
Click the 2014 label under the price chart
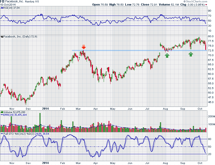45,109
